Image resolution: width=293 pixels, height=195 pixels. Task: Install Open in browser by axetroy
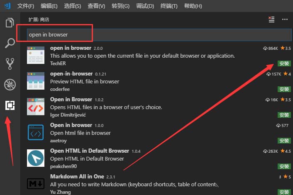click(284, 141)
